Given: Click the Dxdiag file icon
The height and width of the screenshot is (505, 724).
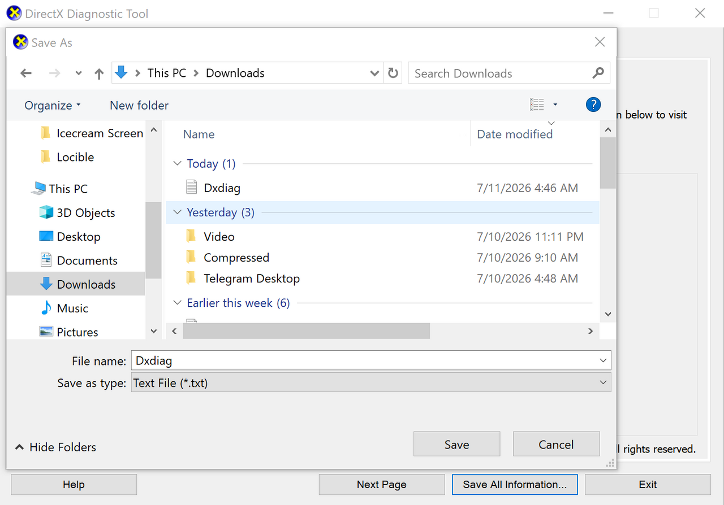Looking at the screenshot, I should click(192, 188).
